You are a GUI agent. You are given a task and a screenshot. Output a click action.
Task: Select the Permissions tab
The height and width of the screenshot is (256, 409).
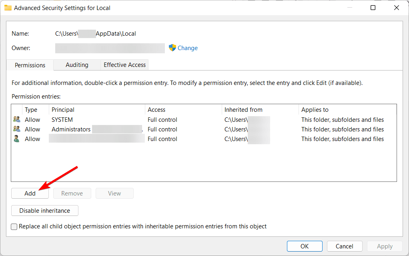(30, 65)
